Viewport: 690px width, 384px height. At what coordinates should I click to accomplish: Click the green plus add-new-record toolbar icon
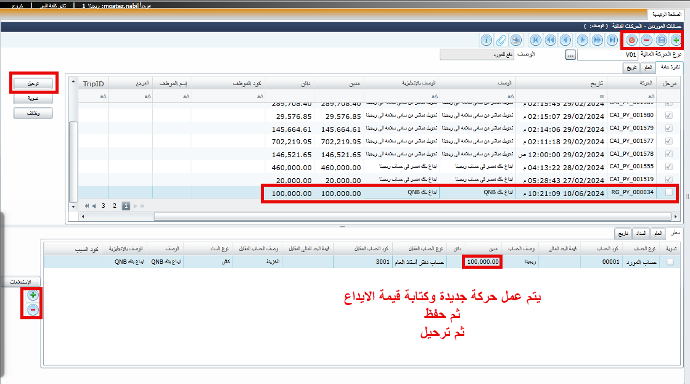[676, 40]
